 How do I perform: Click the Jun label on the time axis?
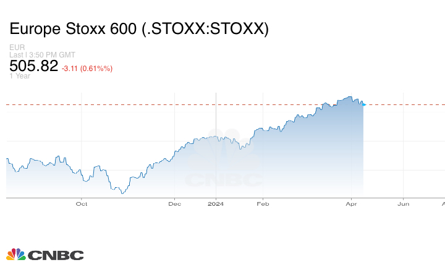tap(403, 203)
